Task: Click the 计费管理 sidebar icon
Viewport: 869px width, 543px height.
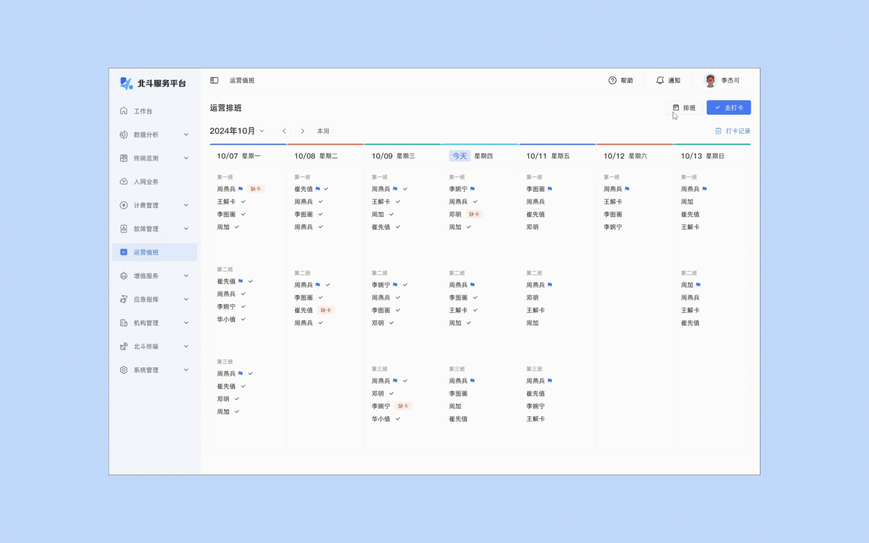Action: [x=124, y=205]
